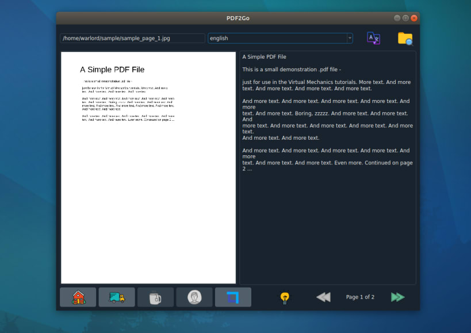This screenshot has height=333, width=471.
Task: Click the 'Page 1 of 2' label
Action: pos(360,297)
